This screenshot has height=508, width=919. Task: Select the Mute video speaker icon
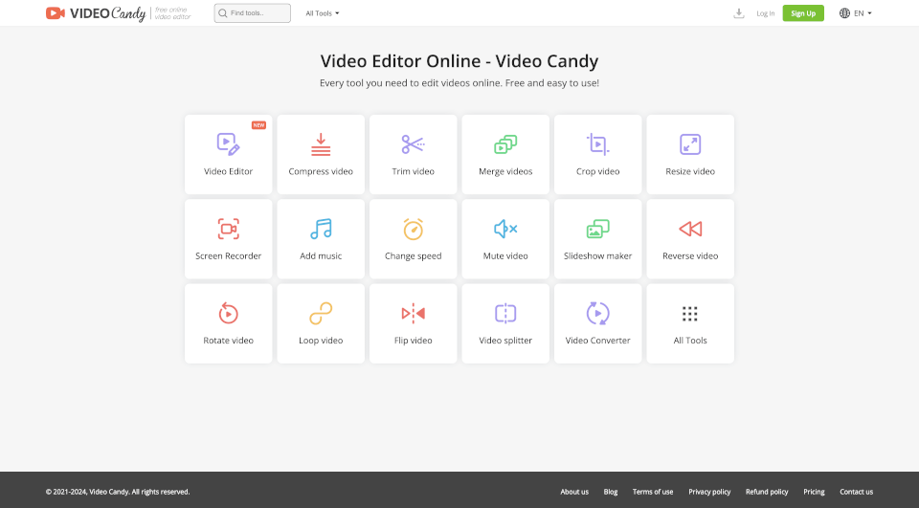505,229
